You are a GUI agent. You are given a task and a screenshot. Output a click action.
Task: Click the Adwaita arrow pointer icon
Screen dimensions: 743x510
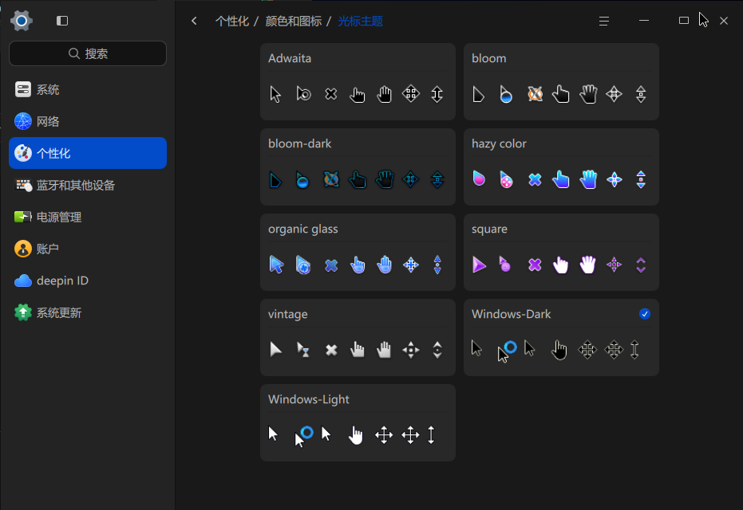(x=275, y=94)
